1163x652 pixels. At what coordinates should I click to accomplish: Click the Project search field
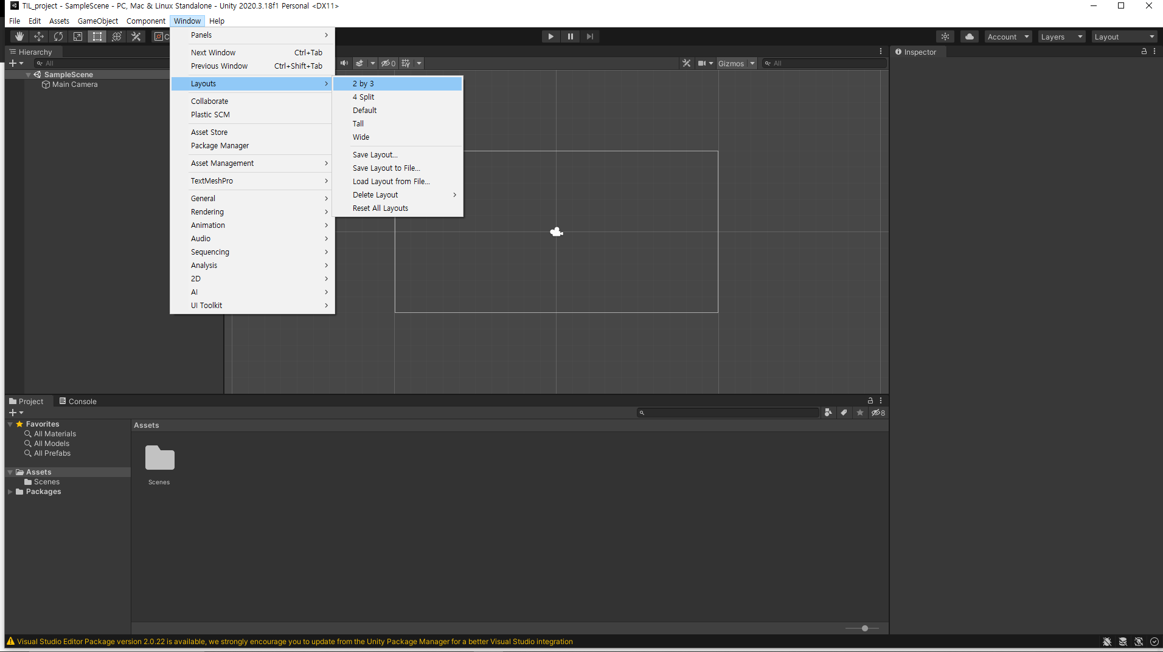pos(728,413)
